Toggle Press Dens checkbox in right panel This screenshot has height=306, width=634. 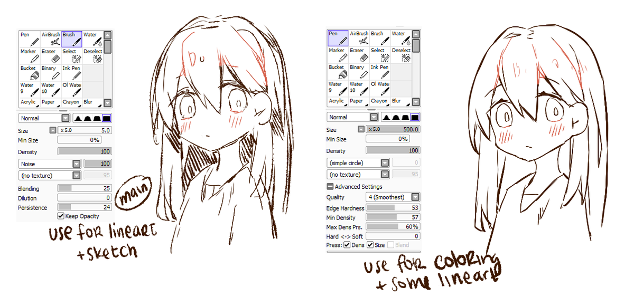pyautogui.click(x=347, y=245)
